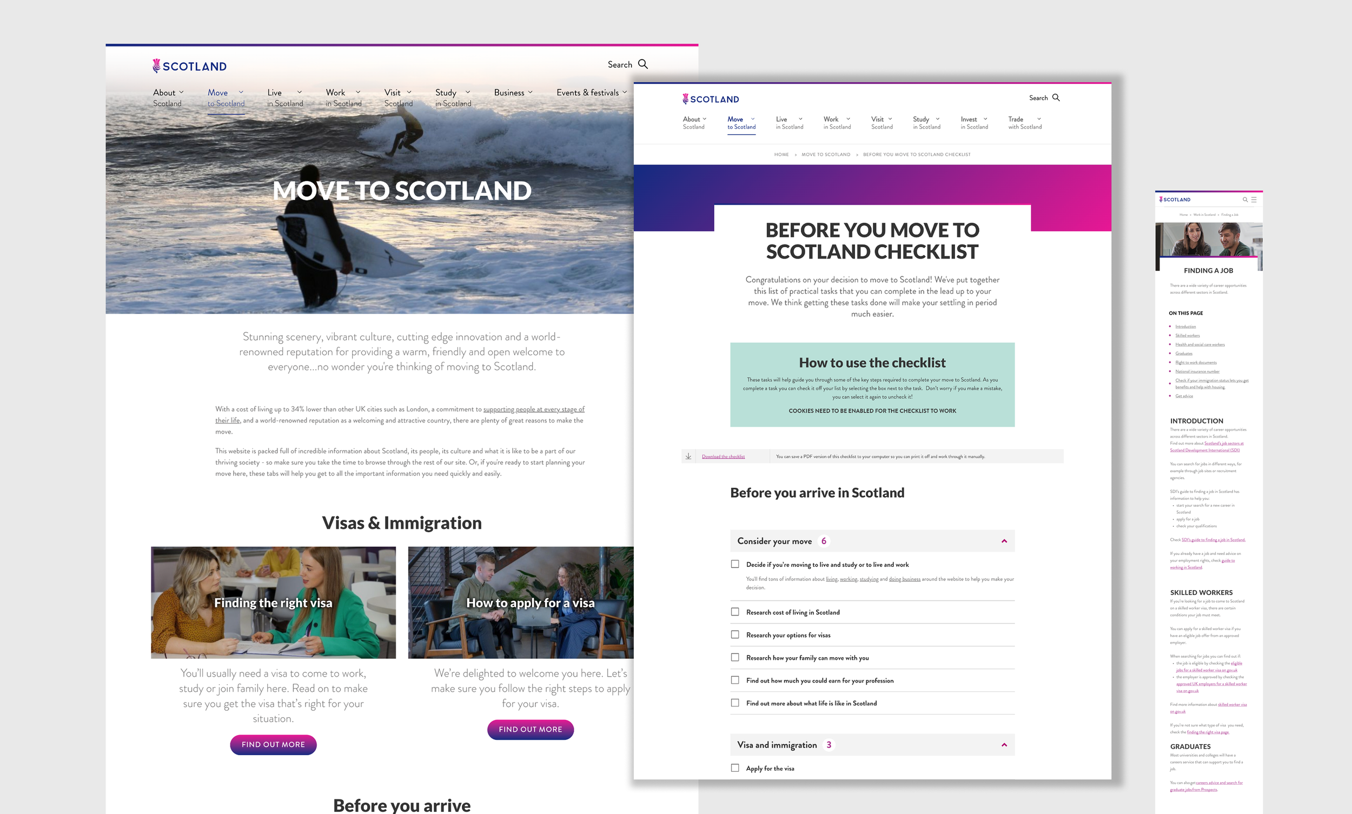Click the Scotland logo on the mobile page
The width and height of the screenshot is (1352, 814).
pyautogui.click(x=1174, y=200)
